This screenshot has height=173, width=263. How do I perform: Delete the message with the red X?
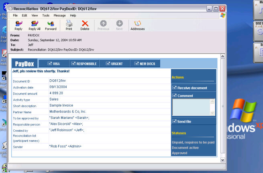pyautogui.click(x=85, y=24)
